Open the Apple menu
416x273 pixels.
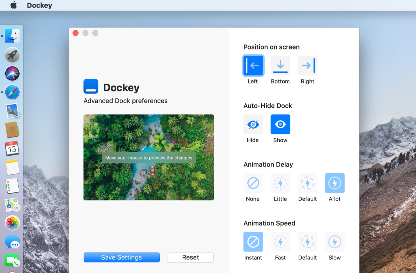click(13, 5)
